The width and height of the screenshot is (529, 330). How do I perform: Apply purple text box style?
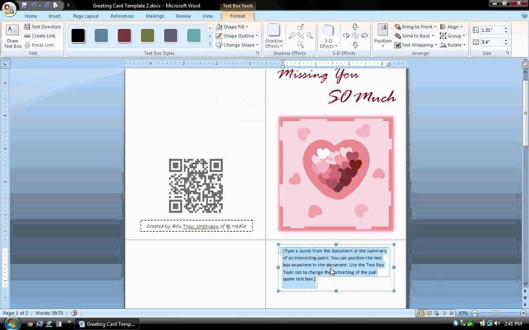[x=171, y=35]
